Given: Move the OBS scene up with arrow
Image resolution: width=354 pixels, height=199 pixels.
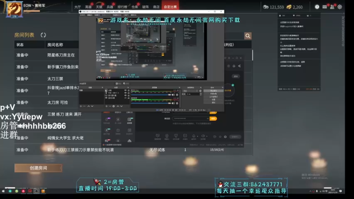Looking at the screenshot, I should [88, 106].
